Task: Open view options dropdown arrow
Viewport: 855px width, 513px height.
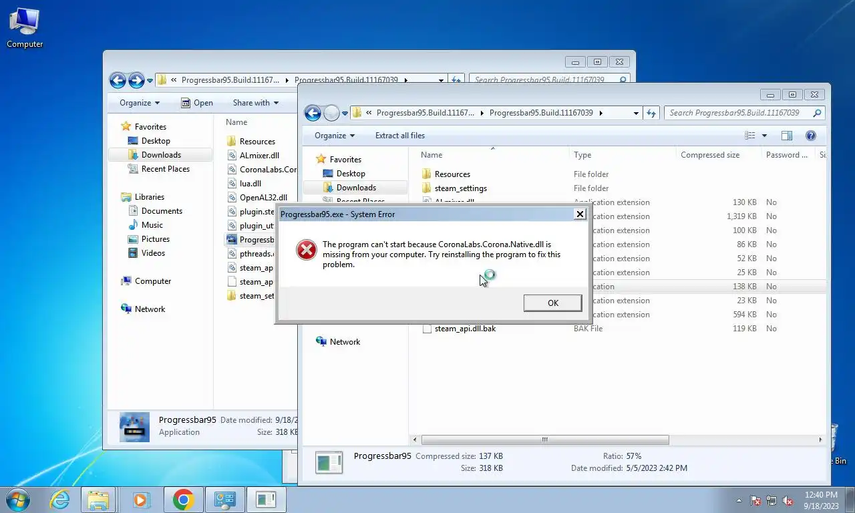Action: 764,136
